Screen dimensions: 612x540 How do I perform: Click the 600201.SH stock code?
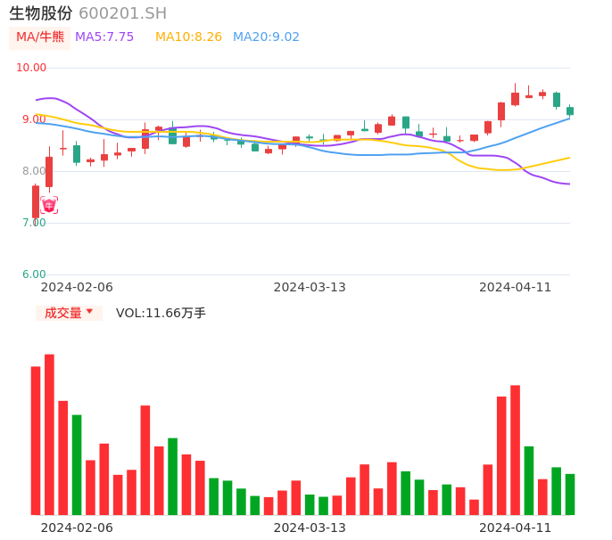pos(122,13)
